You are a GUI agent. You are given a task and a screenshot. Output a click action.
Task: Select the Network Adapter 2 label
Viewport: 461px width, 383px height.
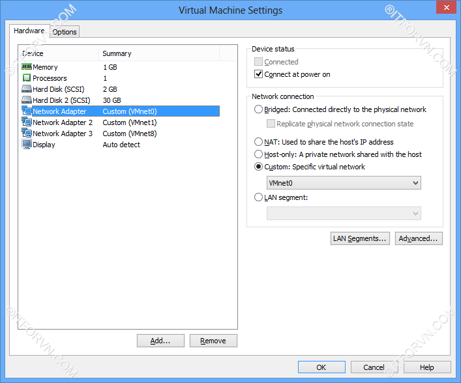point(63,122)
